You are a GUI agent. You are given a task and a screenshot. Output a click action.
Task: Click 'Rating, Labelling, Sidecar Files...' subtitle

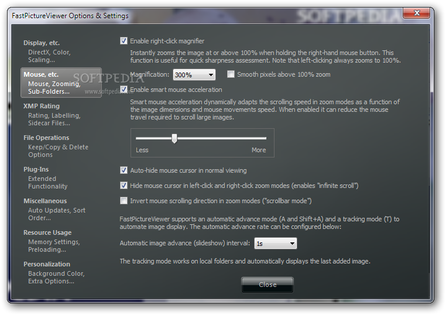coord(54,119)
